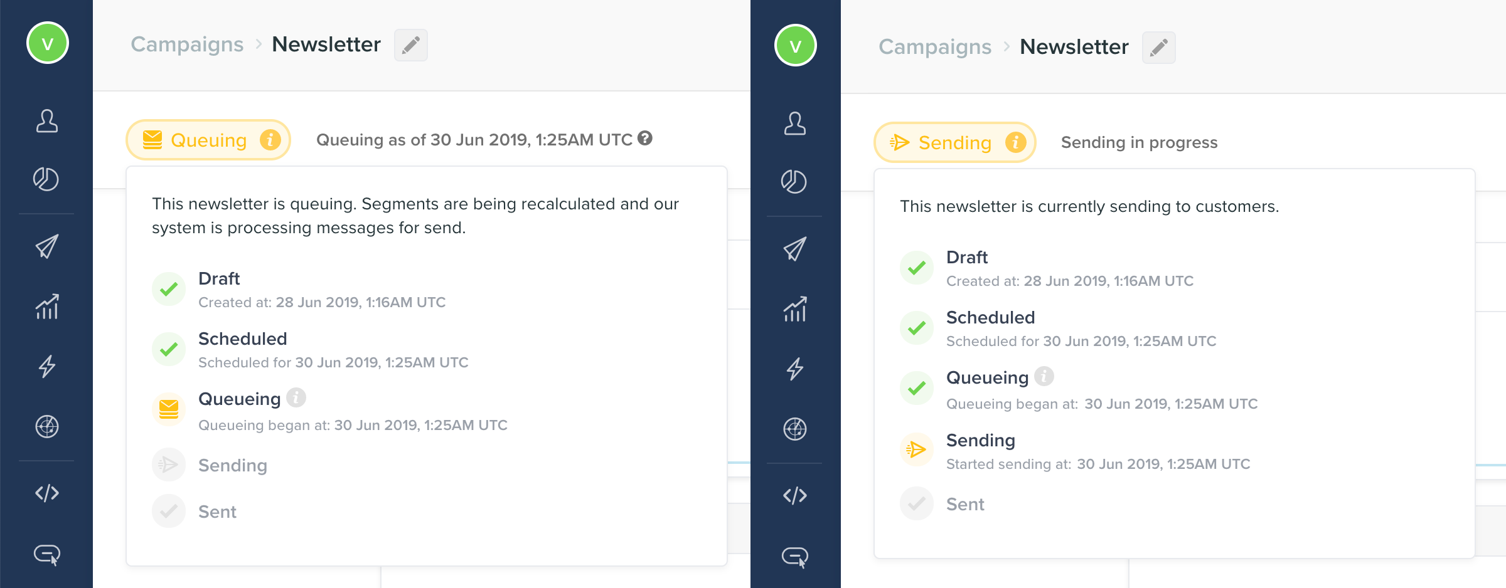Screen dimensions: 1506x588
Task: Open People icon in right sidebar
Action: coord(795,123)
